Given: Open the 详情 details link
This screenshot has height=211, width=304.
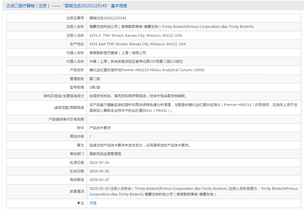Looking at the screenshot, I should 93,203.
